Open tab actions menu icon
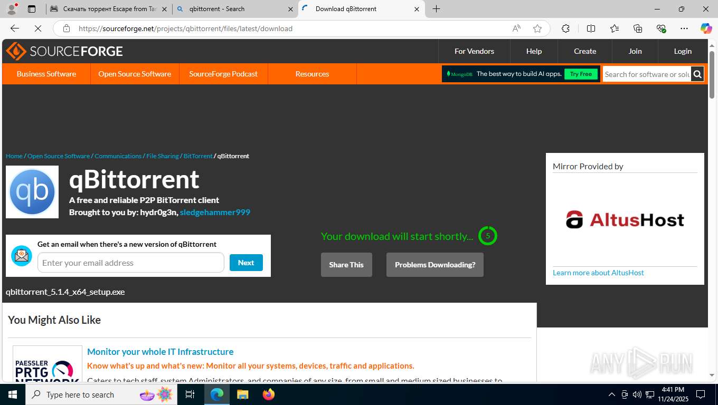718x405 pixels. (32, 9)
